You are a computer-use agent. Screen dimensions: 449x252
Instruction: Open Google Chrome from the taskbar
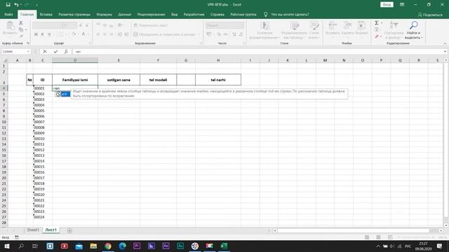point(108,246)
